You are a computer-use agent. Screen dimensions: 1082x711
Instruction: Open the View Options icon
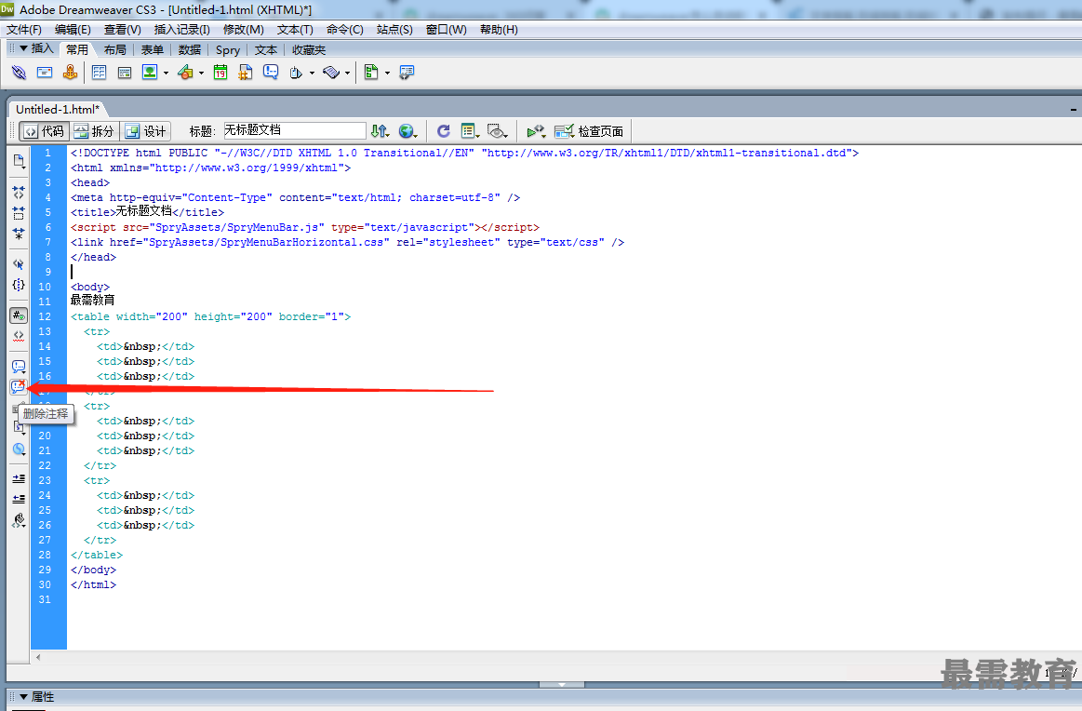(470, 131)
